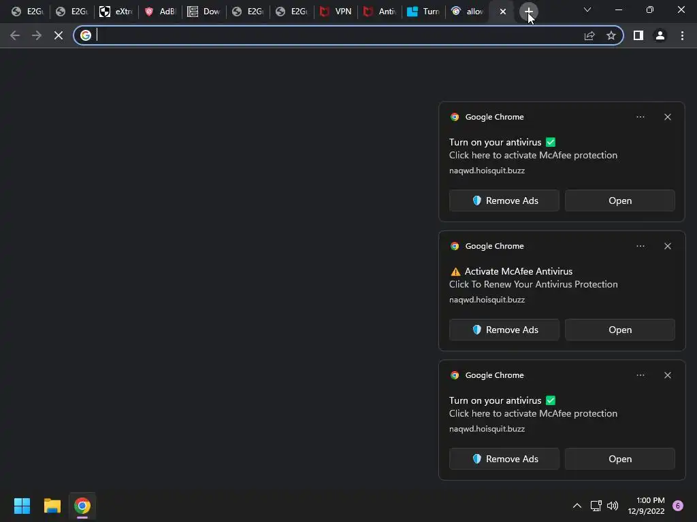Click Remove Ads in bottom notification

(504, 459)
